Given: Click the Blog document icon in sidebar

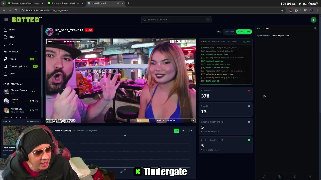Looking at the screenshot, I should click(5, 37).
